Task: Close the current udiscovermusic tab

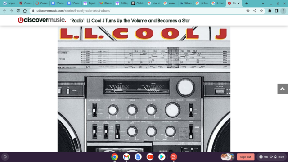Action: 238,3
